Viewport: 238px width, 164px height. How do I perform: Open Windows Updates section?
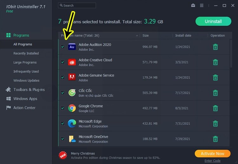[x=26, y=80]
